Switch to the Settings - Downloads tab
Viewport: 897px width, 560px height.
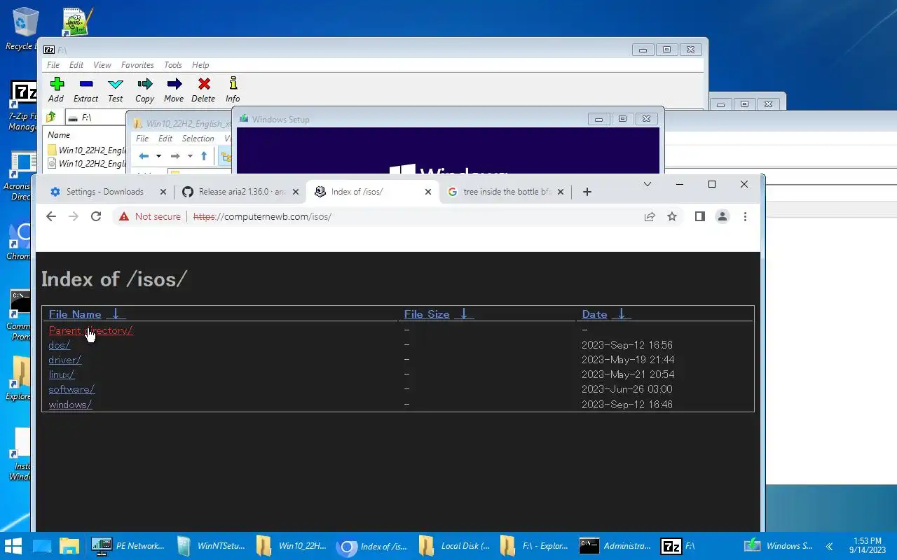pos(105,192)
